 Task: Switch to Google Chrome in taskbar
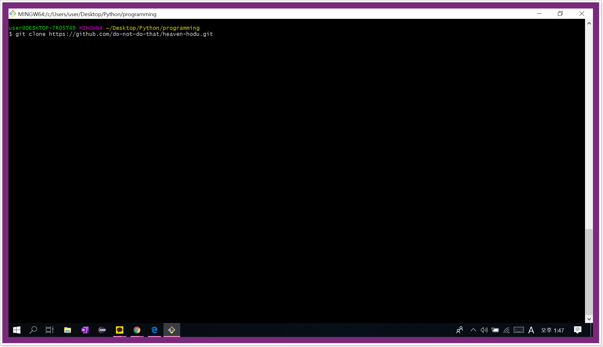click(137, 330)
